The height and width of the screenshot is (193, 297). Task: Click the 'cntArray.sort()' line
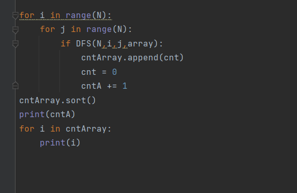pyautogui.click(x=57, y=100)
